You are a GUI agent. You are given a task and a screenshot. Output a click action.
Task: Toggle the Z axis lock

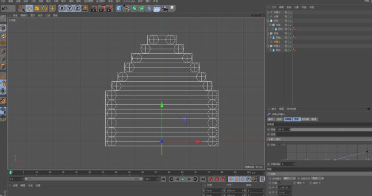coord(76,8)
